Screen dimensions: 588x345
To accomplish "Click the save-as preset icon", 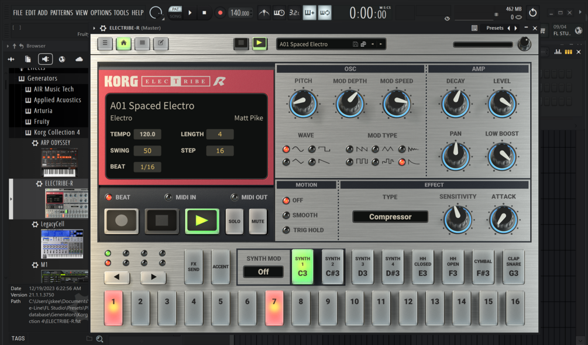I will pos(363,44).
